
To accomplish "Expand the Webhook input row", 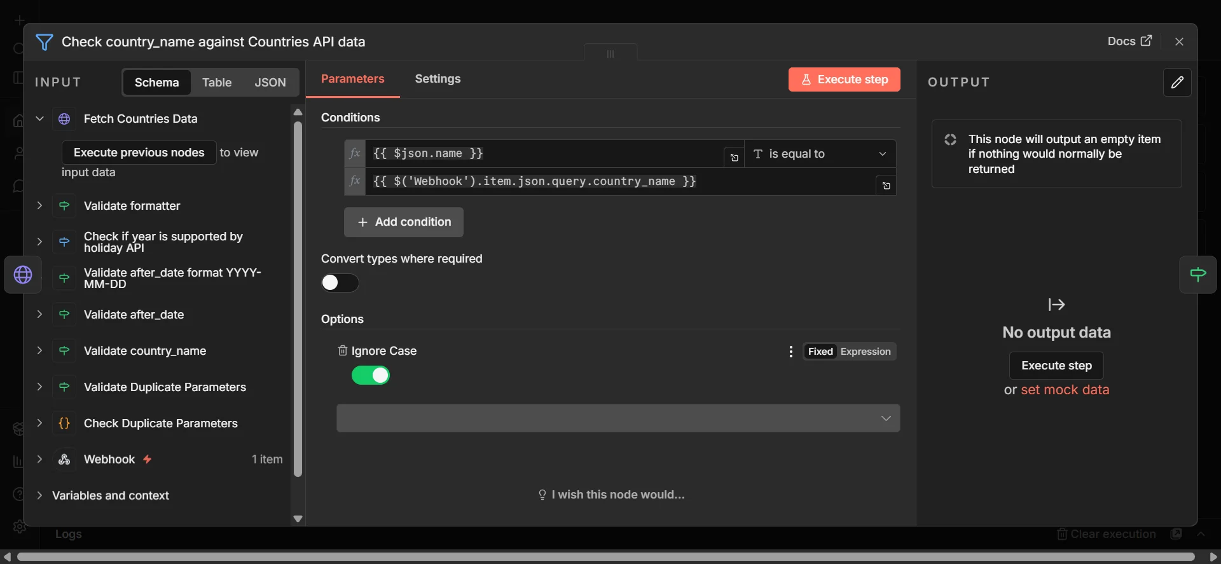I will click(x=39, y=459).
